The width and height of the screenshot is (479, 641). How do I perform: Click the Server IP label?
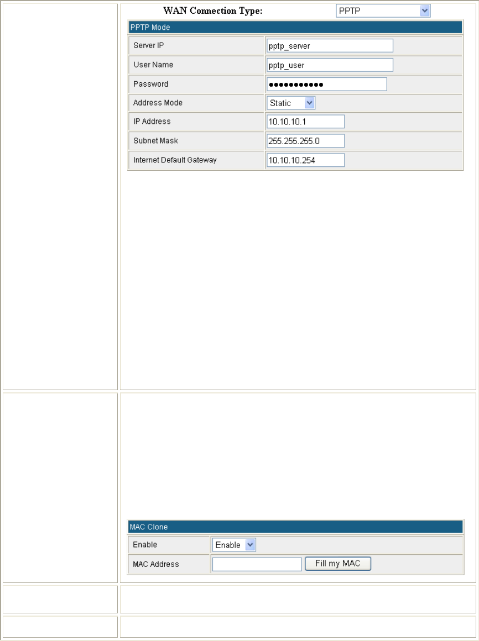[148, 45]
